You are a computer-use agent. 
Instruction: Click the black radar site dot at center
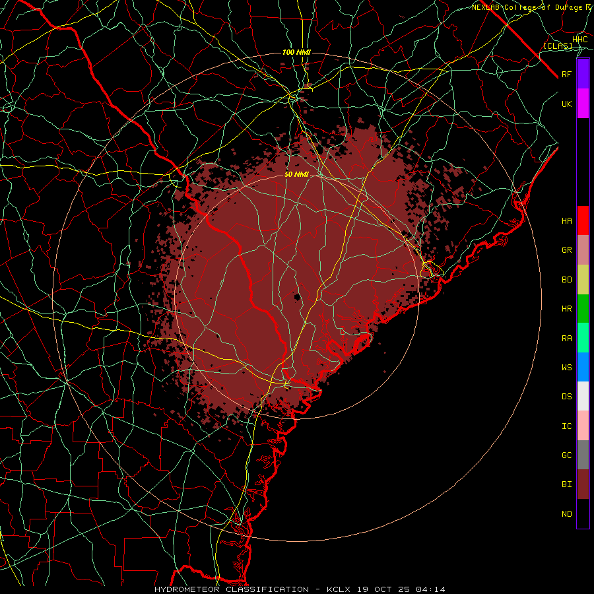(x=297, y=296)
